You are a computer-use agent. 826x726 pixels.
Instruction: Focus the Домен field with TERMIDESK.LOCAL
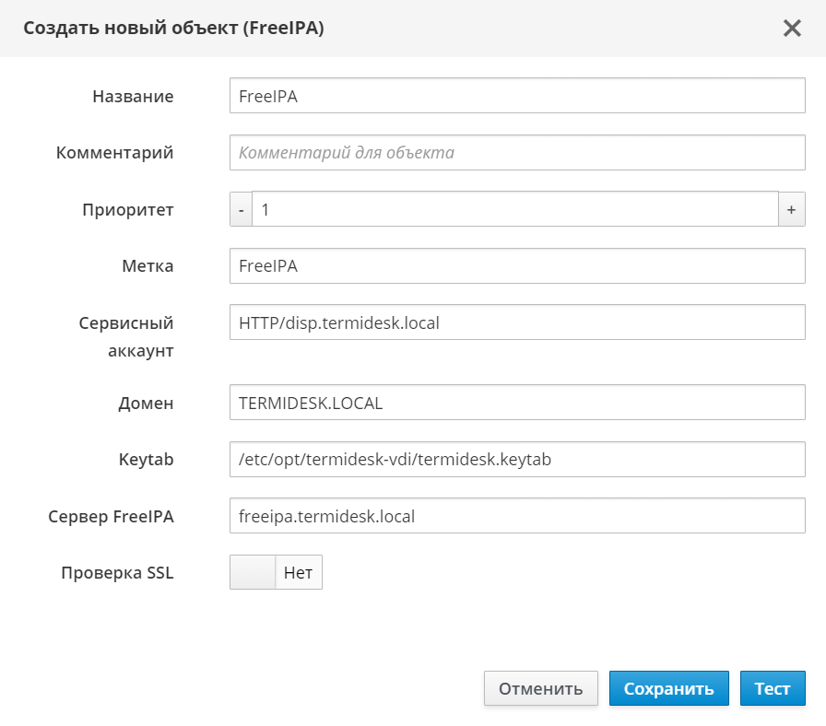point(517,403)
